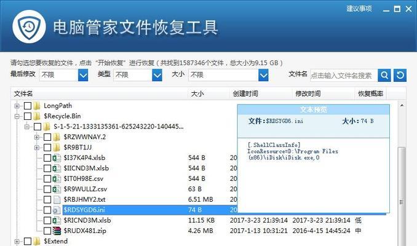Open the 类型 filter dropdown arrow
The height and width of the screenshot is (246, 417).
(x=157, y=75)
